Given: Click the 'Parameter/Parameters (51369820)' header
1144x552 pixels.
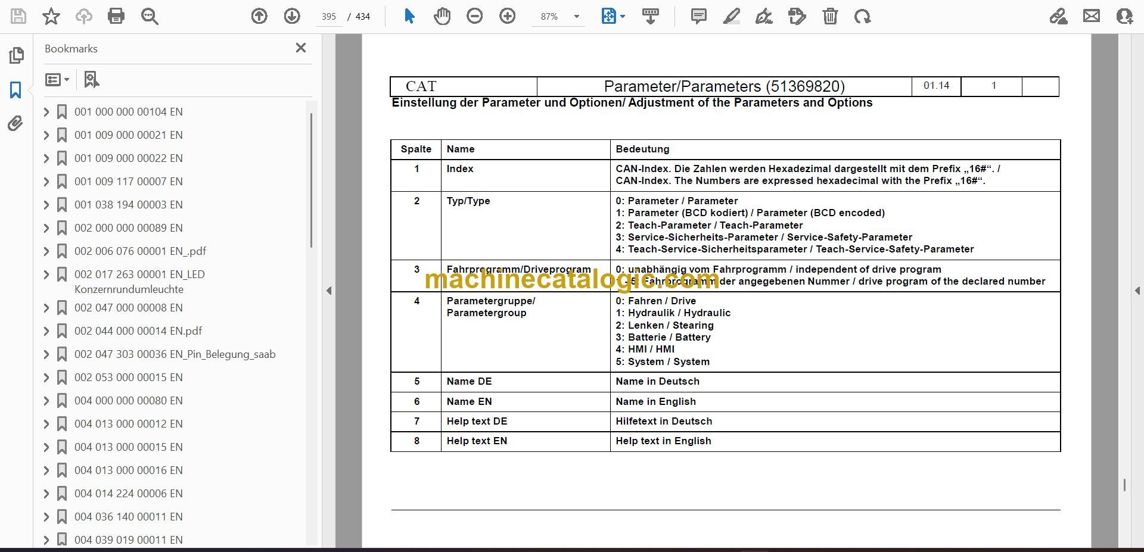Looking at the screenshot, I should point(724,86).
